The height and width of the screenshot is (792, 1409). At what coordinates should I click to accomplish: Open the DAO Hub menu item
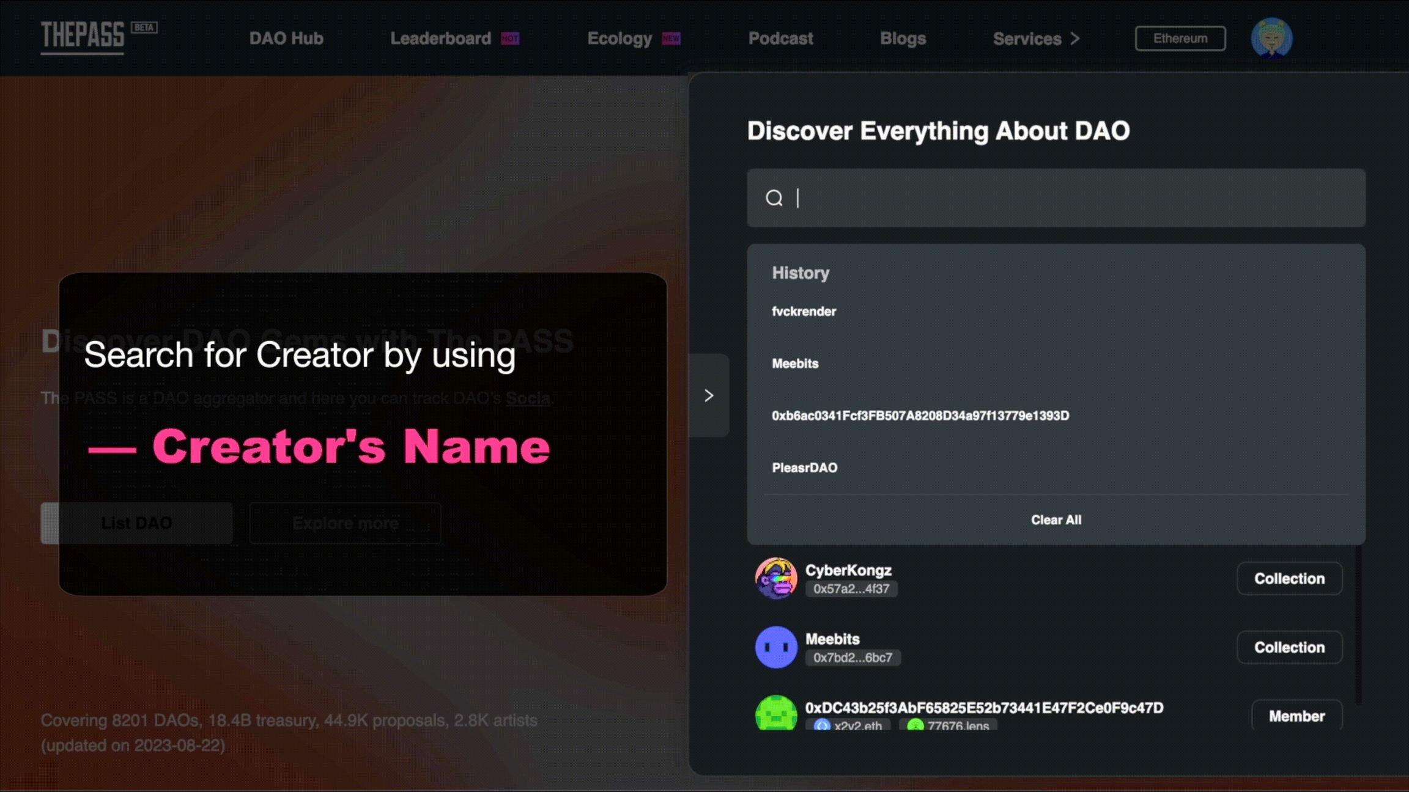tap(286, 38)
